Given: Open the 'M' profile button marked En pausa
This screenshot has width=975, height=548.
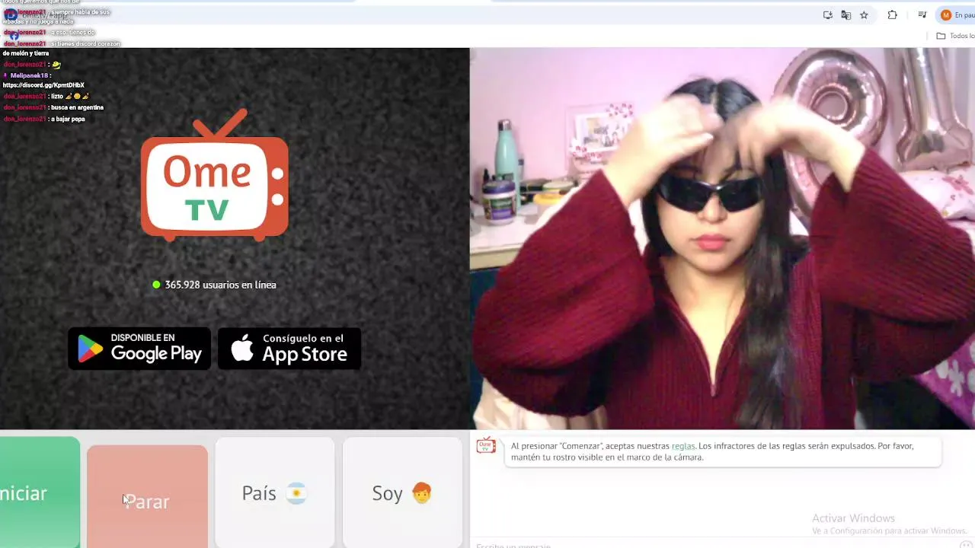Looking at the screenshot, I should point(957,14).
